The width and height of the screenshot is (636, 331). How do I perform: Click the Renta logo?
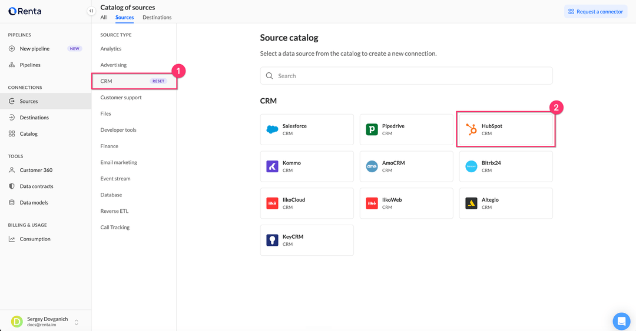pos(25,11)
